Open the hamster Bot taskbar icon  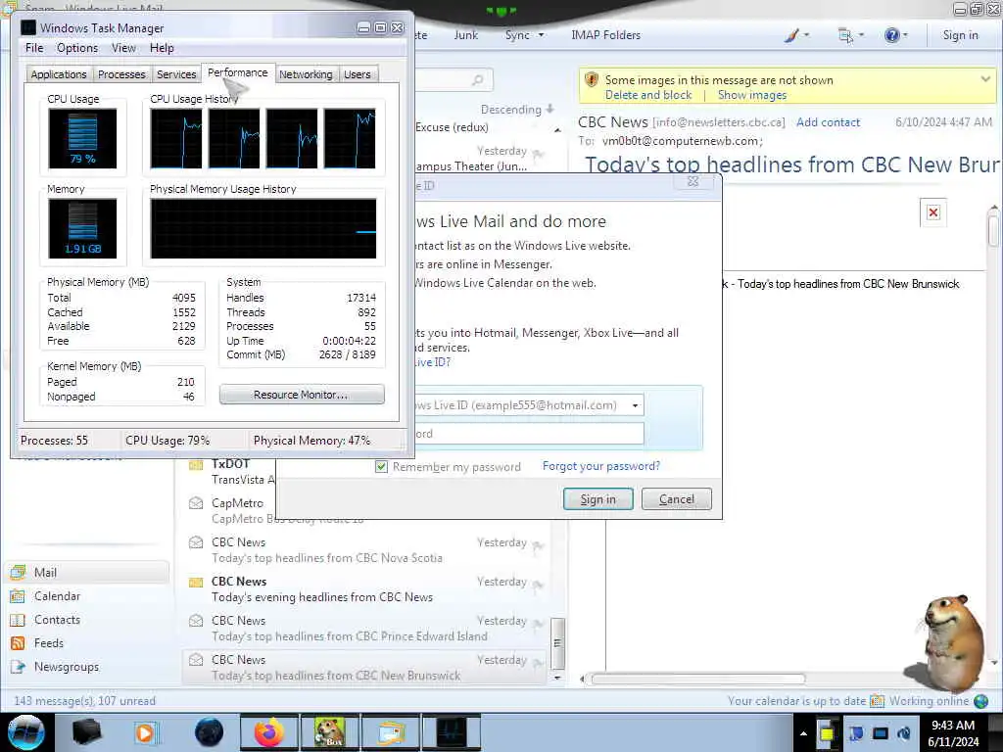click(x=329, y=732)
